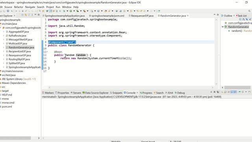The width and height of the screenshot is (252, 142).
Task: Select pom.xml in the project tree
Action: [x=7, y=106]
